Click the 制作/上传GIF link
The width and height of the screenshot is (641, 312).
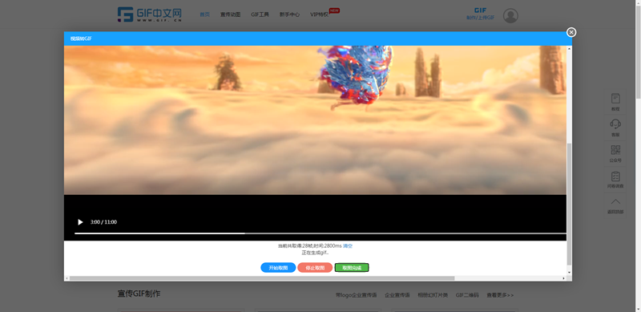(480, 18)
